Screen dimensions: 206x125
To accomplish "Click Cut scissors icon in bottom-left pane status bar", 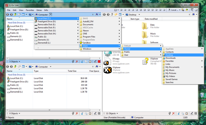I will tap(81, 113).
